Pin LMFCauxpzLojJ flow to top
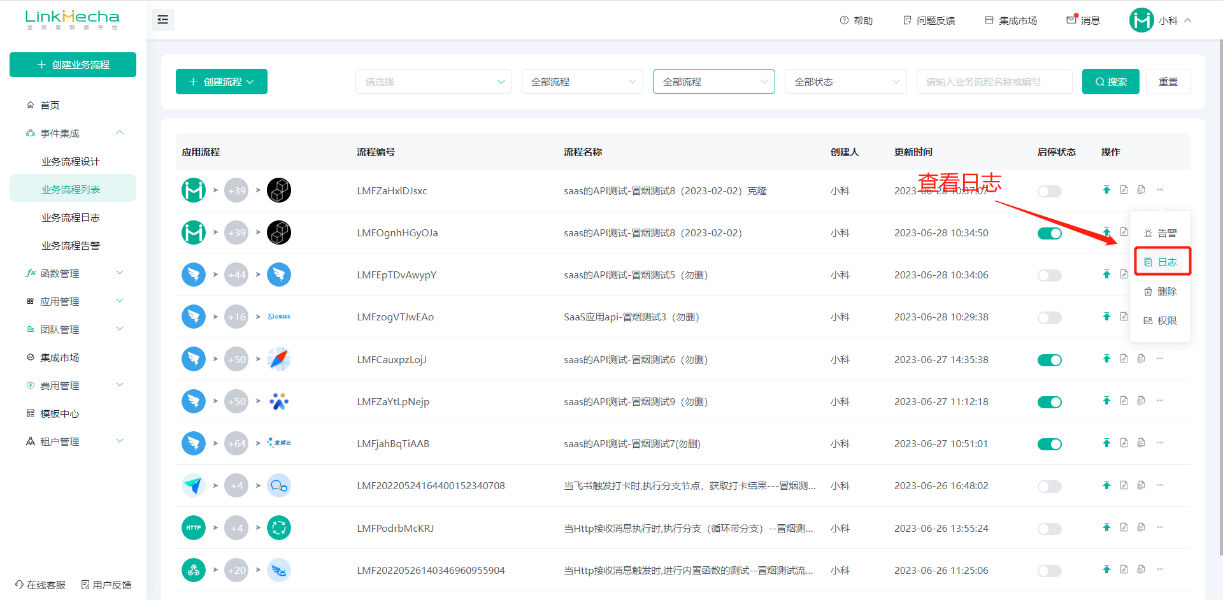The height and width of the screenshot is (600, 1223). click(1106, 359)
